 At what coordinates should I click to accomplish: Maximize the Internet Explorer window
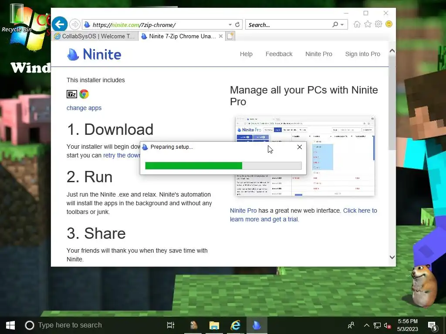point(366,13)
